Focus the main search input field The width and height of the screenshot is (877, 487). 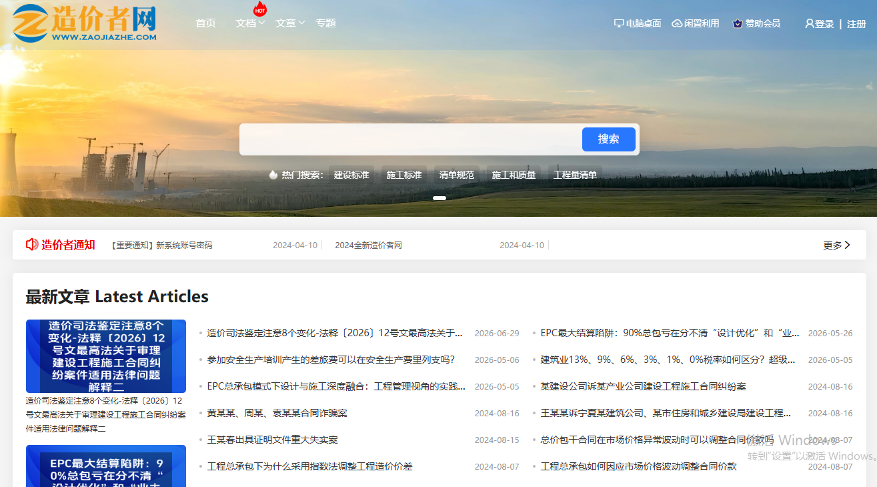pos(411,139)
